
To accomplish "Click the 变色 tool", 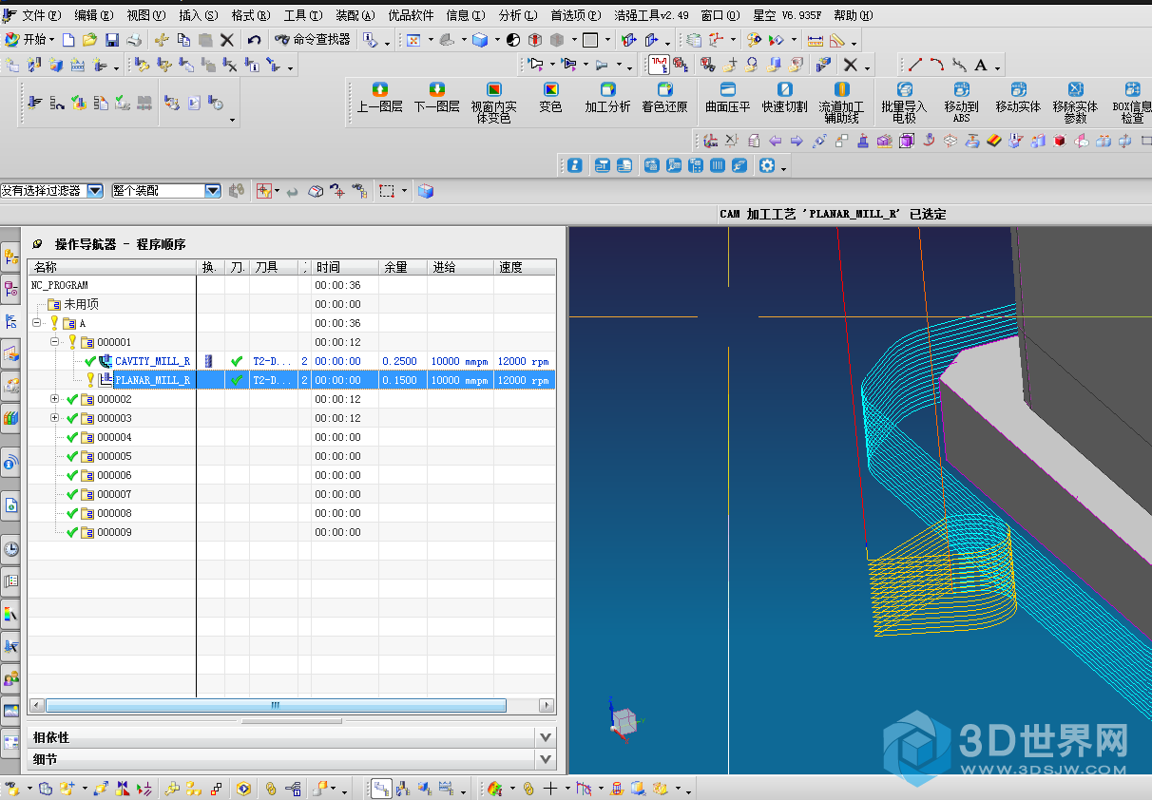I will (x=550, y=99).
